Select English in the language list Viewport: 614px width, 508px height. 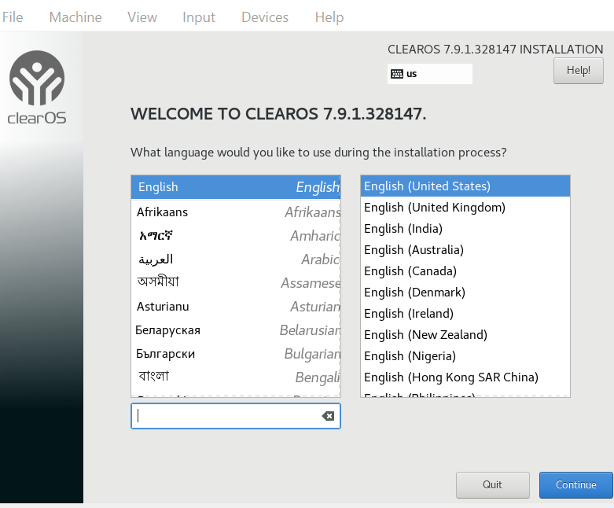click(236, 187)
